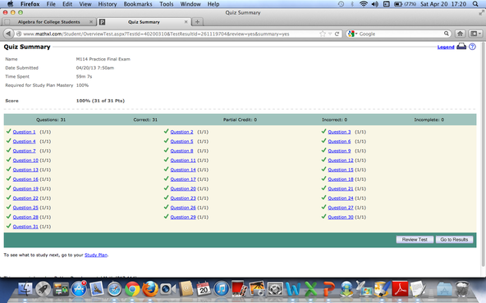The height and width of the screenshot is (303, 486).
Task: Open the help question mark icon
Action: [472, 47]
